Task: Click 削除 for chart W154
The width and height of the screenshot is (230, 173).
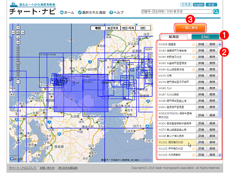Action: 212,57
